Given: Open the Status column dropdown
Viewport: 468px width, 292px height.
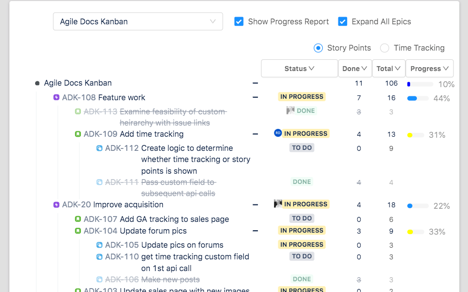Looking at the screenshot, I should click(x=299, y=69).
